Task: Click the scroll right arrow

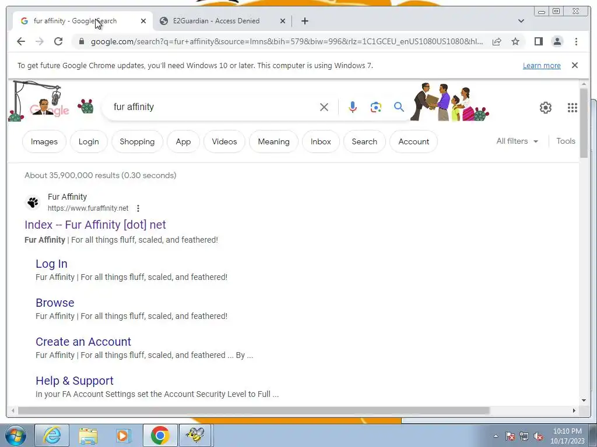Action: click(x=574, y=410)
